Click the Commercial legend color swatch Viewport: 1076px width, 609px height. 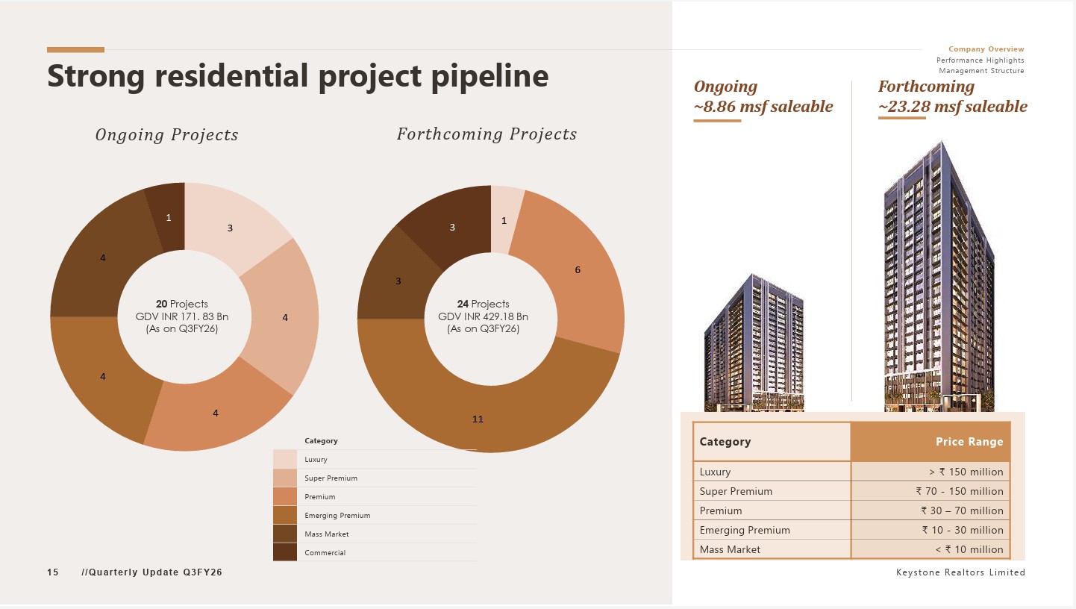point(285,552)
